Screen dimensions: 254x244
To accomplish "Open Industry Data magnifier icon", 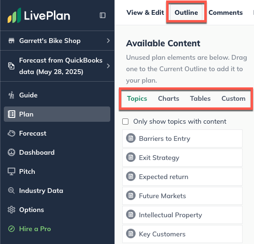I will [11, 191].
